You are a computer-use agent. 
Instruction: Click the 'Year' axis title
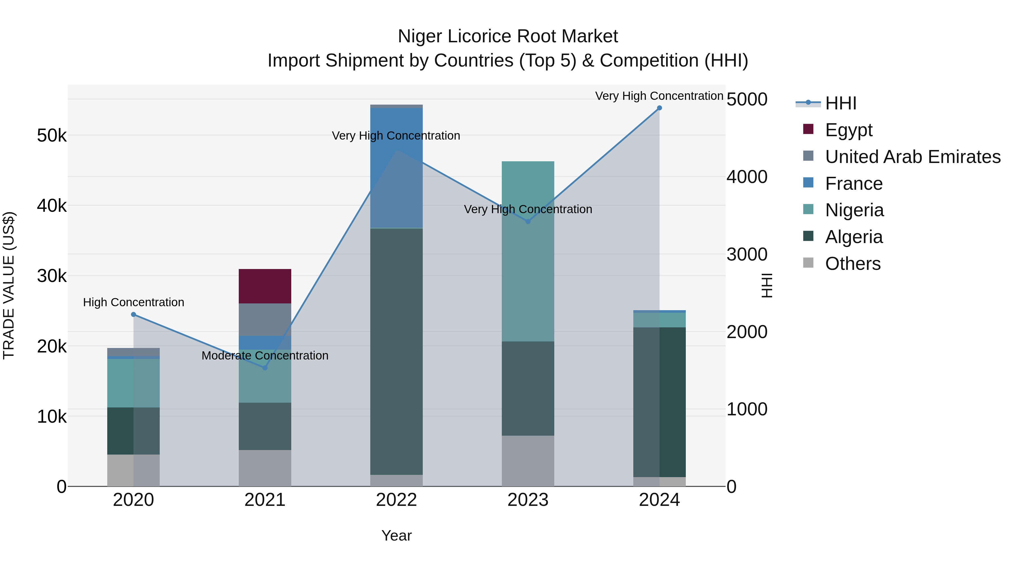397,535
